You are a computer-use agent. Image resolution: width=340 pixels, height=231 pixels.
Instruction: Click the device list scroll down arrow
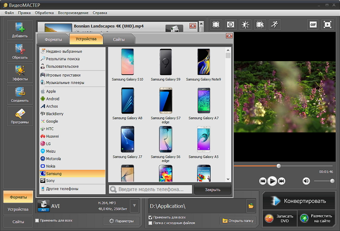point(228,179)
